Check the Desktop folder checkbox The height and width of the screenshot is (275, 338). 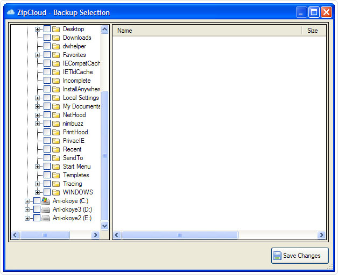[47, 29]
